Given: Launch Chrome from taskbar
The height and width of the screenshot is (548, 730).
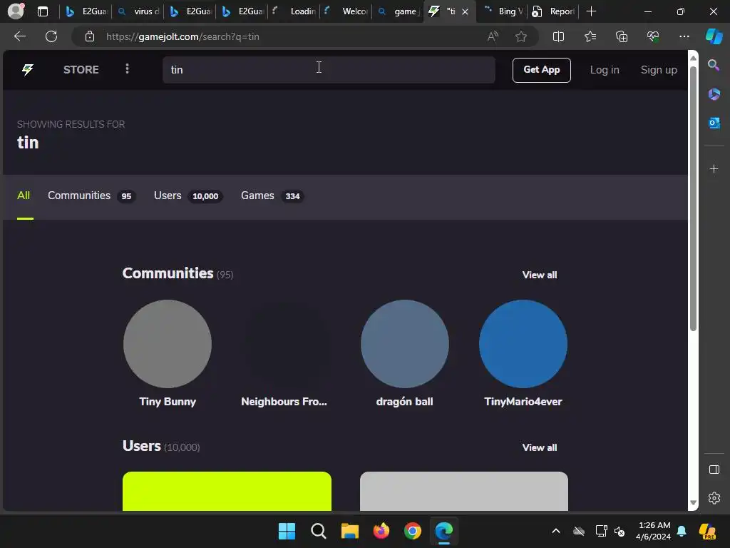Looking at the screenshot, I should click(413, 531).
